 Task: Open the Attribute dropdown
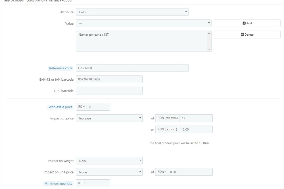pos(132,12)
